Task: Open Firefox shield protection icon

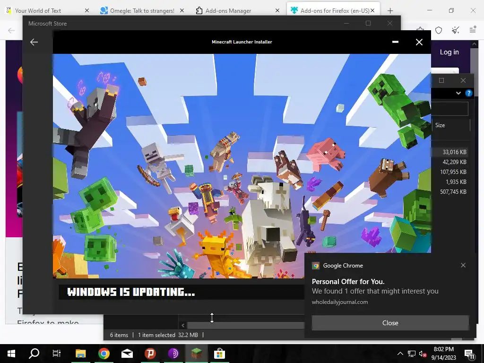Action: (x=439, y=30)
